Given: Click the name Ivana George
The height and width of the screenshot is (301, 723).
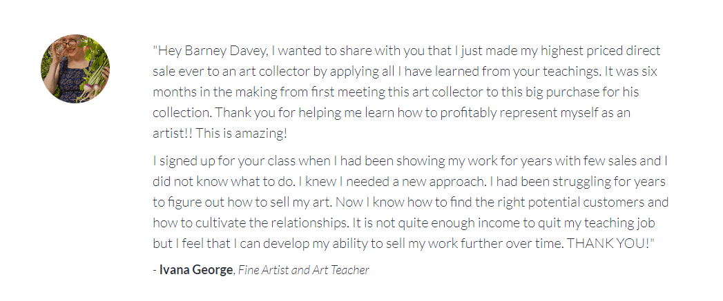Looking at the screenshot, I should click(x=196, y=270).
